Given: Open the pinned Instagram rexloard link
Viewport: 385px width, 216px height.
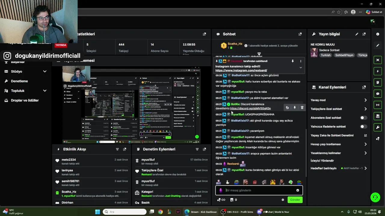Looking at the screenshot, I should [241, 70].
